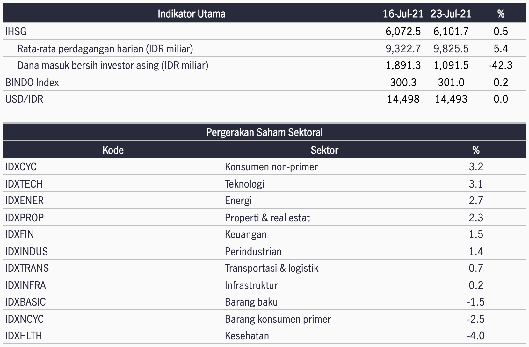
Task: Select the IDXENER code cell
Action: [25, 201]
